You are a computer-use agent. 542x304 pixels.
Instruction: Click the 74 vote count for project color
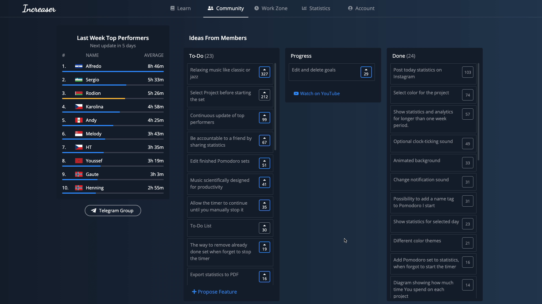468,95
